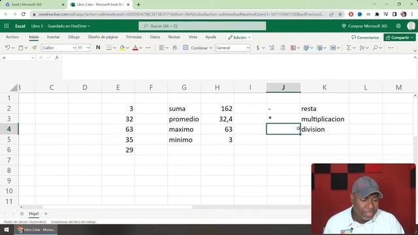
Task: Open the Archivo menu
Action: 12,37
